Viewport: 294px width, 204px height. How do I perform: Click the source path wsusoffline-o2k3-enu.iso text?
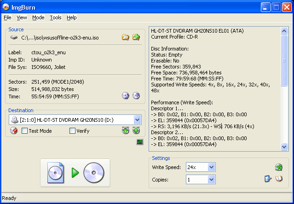click(x=60, y=38)
